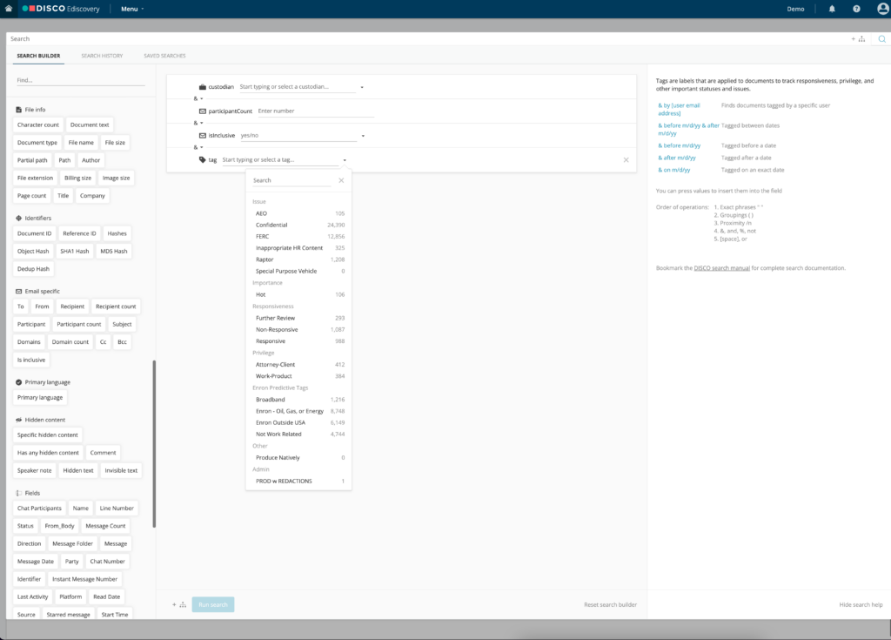Add the Document type field chip
The width and height of the screenshot is (891, 640).
pyautogui.click(x=37, y=143)
